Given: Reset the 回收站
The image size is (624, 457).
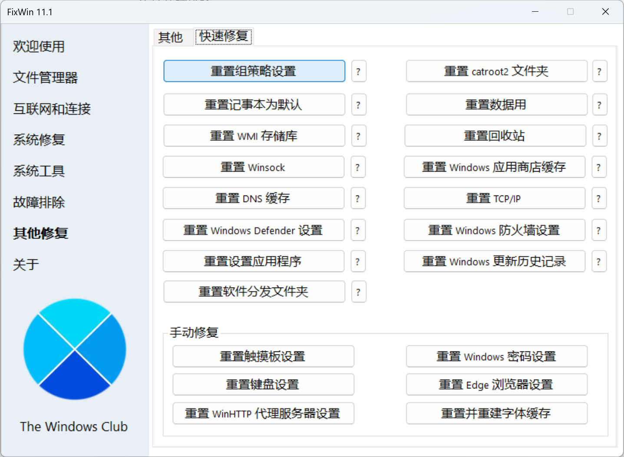Looking at the screenshot, I should click(495, 136).
